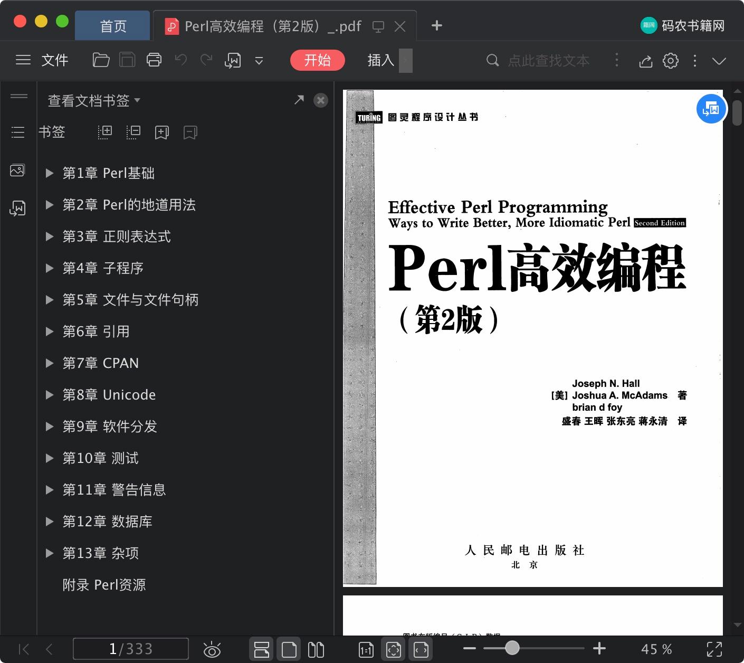Set actual size 1:1 zoom
The image size is (744, 663).
click(366, 650)
